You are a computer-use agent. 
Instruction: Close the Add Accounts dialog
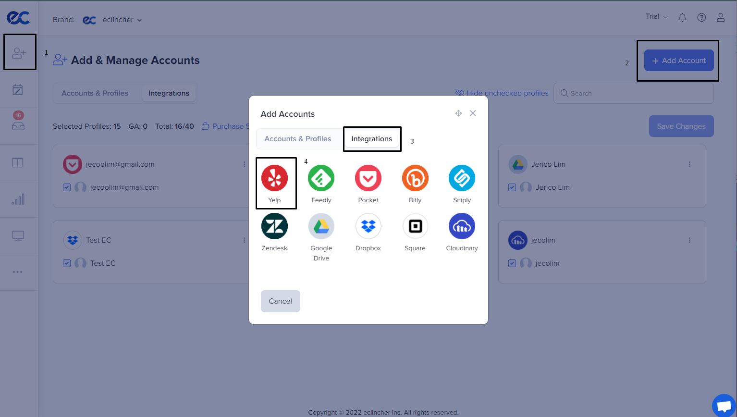tap(473, 113)
